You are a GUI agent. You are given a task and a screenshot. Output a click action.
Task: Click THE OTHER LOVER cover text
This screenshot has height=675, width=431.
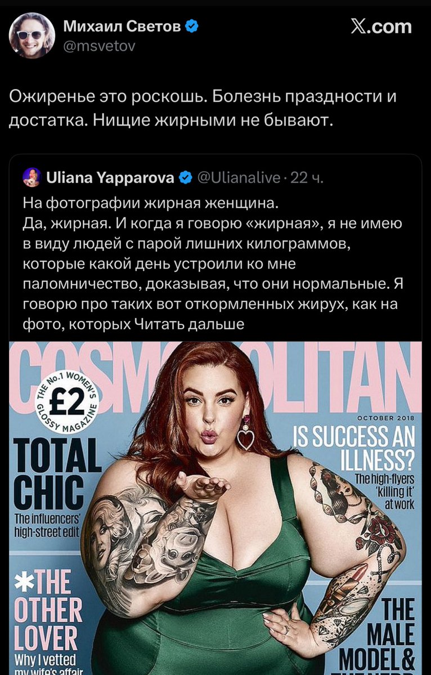tap(48, 607)
